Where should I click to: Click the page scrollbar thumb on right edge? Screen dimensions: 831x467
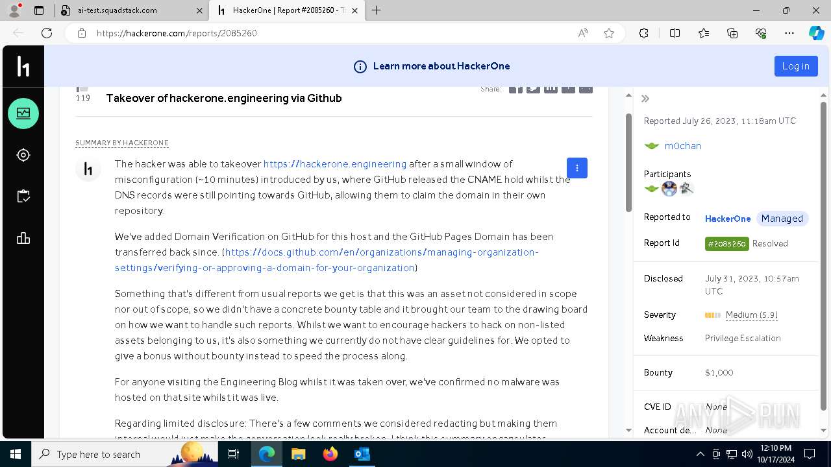pyautogui.click(x=823, y=256)
